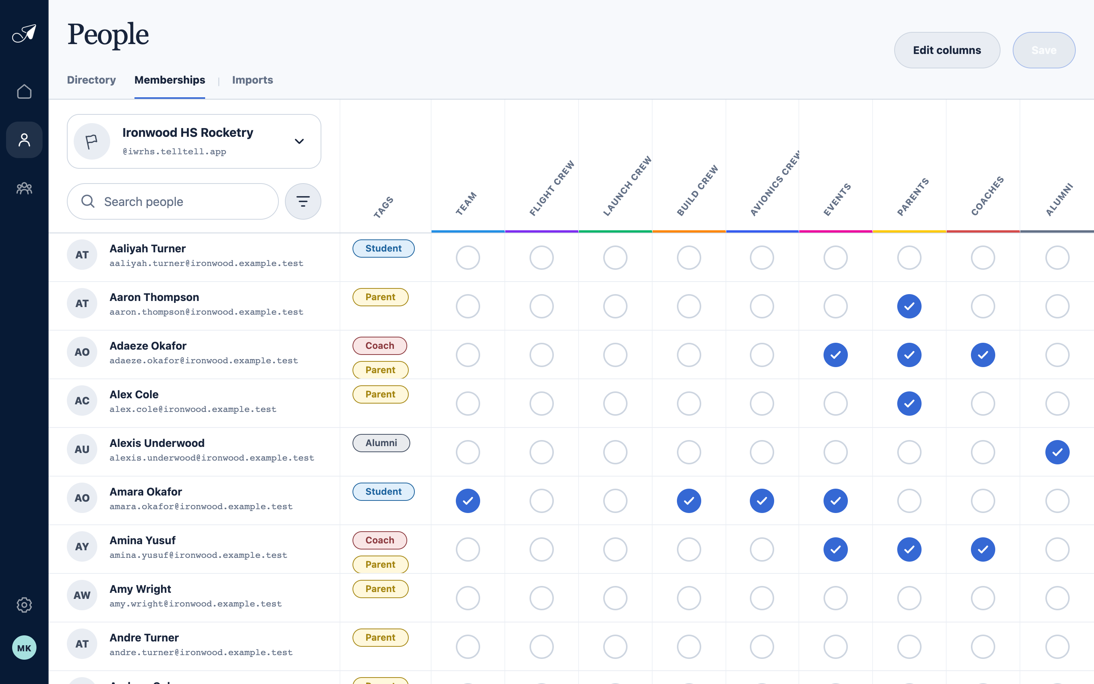
Task: Click Aaliyah Turner's Student tag
Action: [383, 249]
